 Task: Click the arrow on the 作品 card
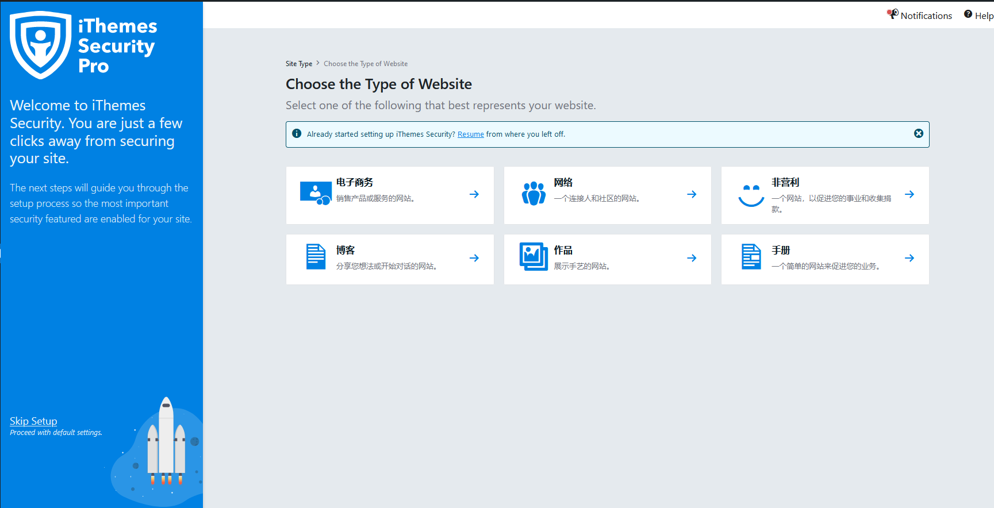tap(692, 258)
